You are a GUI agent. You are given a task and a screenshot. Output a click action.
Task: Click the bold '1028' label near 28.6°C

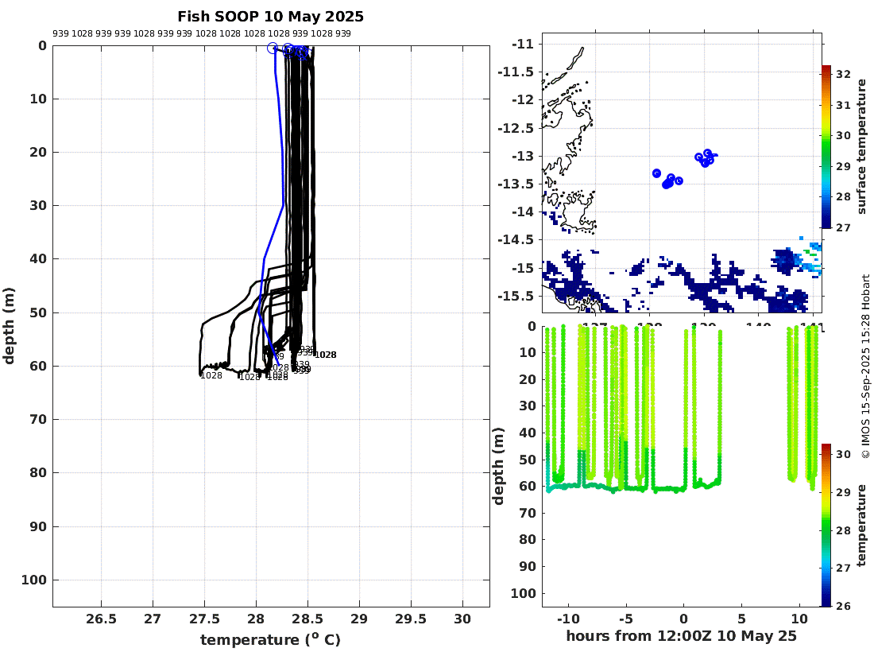point(326,355)
